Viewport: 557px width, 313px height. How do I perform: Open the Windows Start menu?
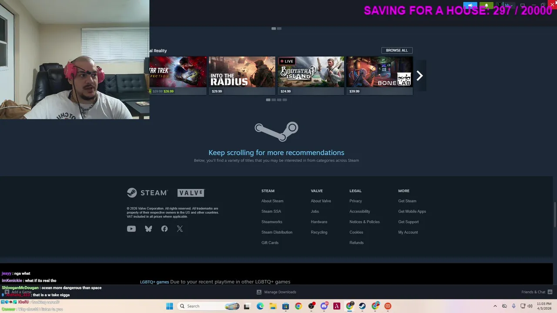[x=169, y=306]
